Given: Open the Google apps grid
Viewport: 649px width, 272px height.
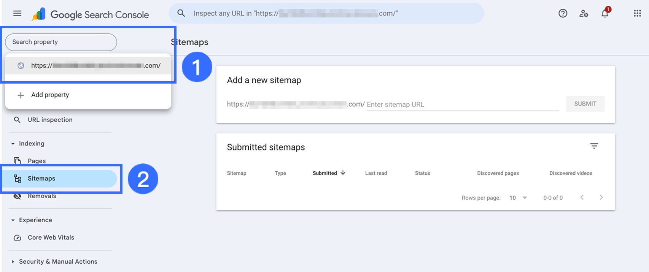Looking at the screenshot, I should 637,14.
